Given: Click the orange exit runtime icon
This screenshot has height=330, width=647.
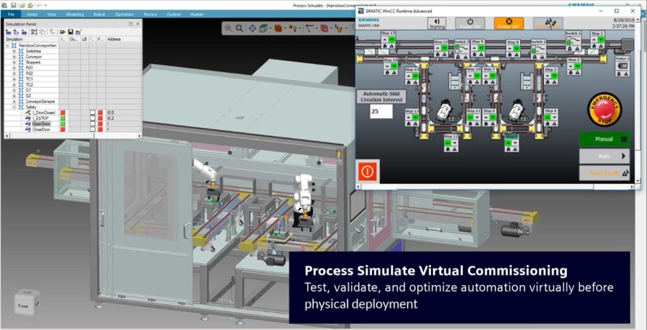Looking at the screenshot, I should 366,171.
